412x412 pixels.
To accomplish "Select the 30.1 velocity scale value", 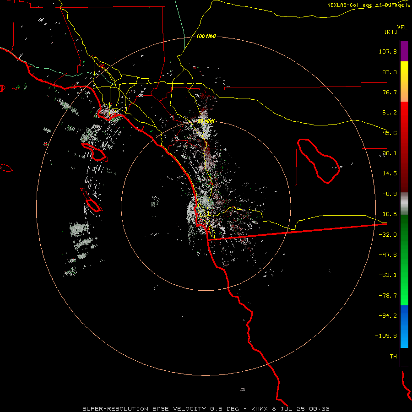I will pos(390,153).
